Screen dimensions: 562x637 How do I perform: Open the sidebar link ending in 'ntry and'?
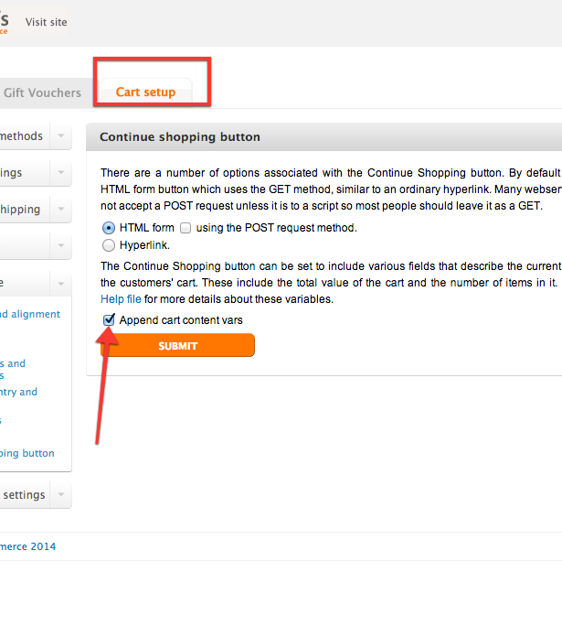tap(18, 392)
